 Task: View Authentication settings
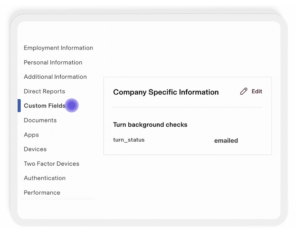tap(44, 178)
